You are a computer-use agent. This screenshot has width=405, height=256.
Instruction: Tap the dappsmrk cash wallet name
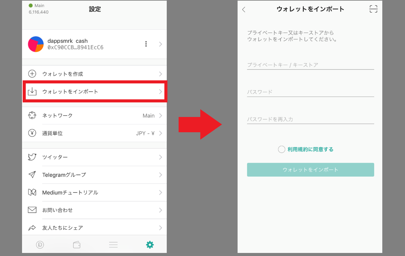(x=67, y=41)
